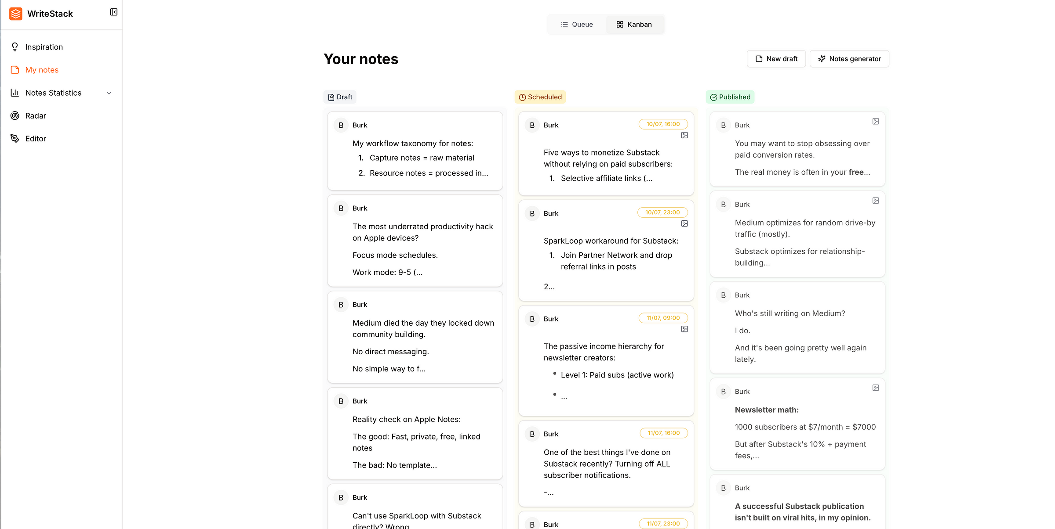1055x529 pixels.
Task: Go to My notes page
Action: (42, 70)
